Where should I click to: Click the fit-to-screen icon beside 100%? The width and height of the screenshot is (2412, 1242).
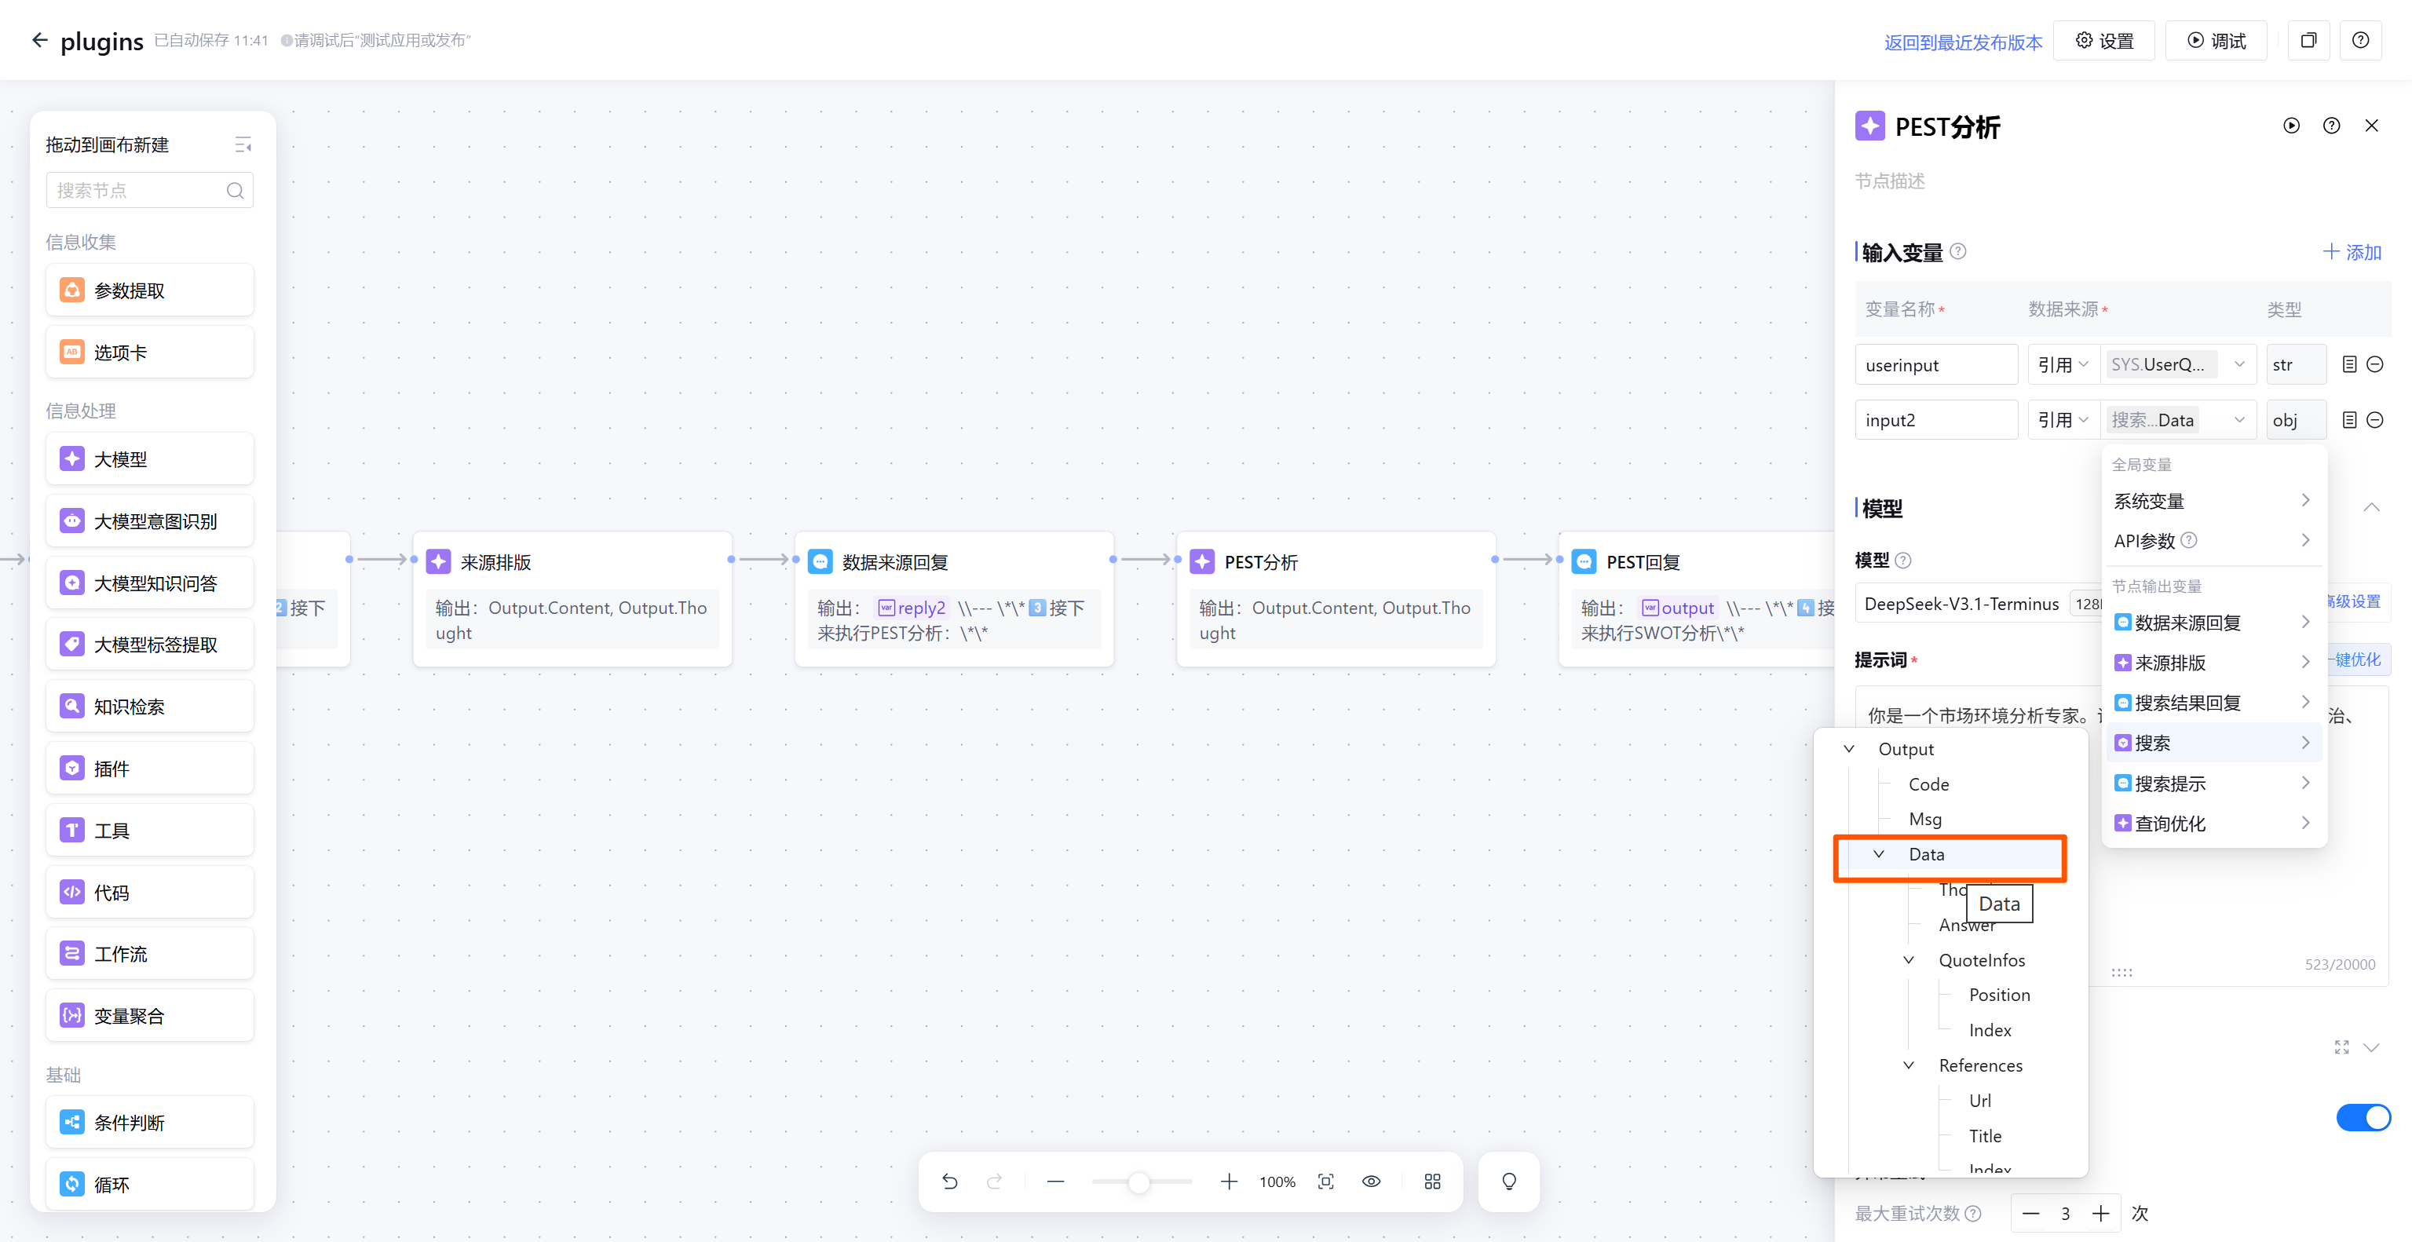[x=1326, y=1182]
